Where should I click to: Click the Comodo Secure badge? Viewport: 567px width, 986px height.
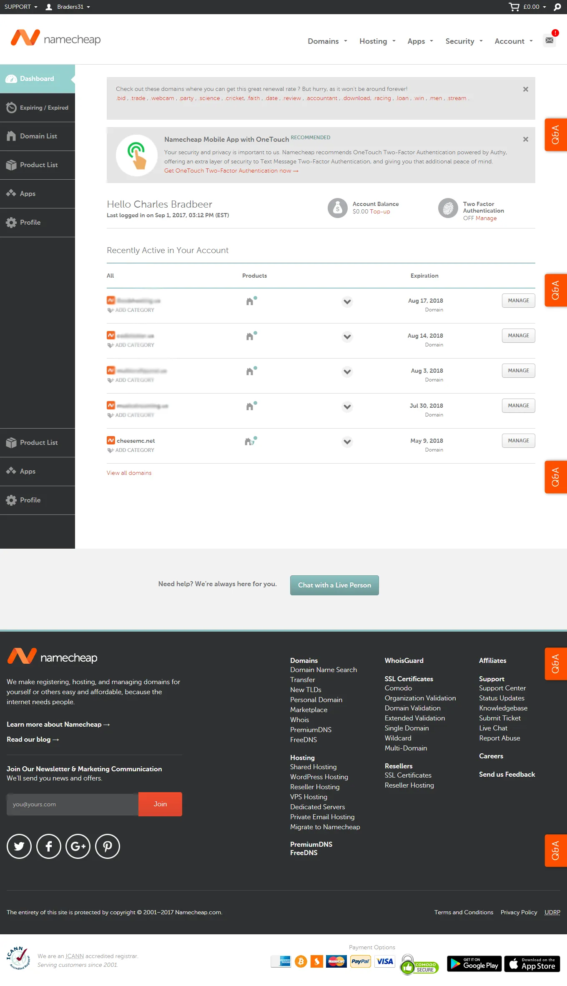pyautogui.click(x=419, y=965)
